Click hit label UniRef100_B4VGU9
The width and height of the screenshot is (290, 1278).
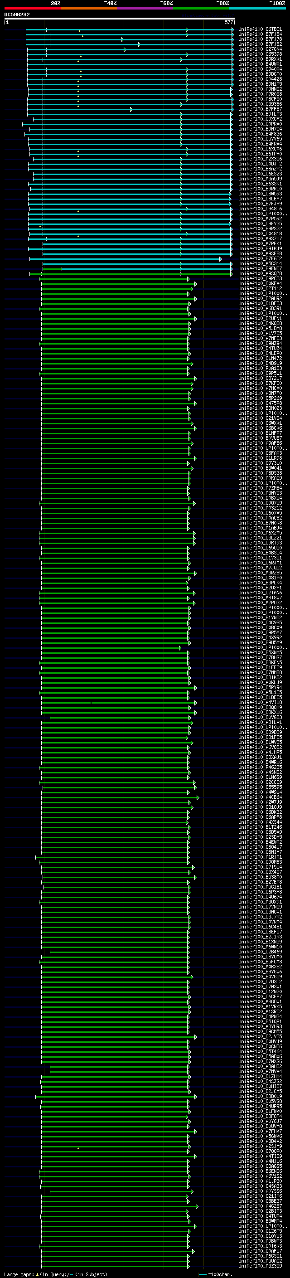click(260, 977)
